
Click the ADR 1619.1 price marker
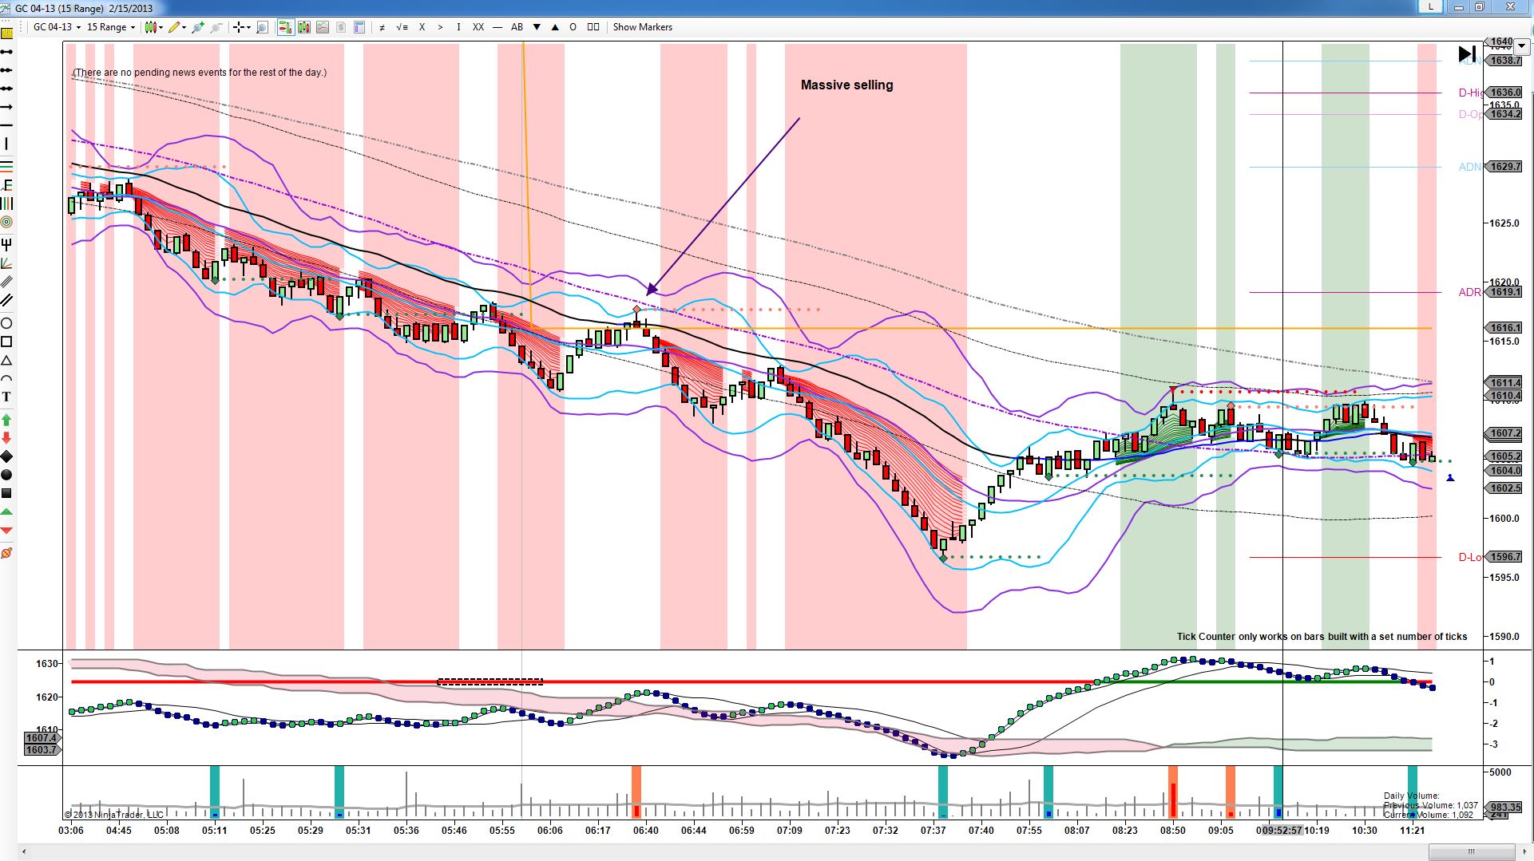click(x=1503, y=292)
